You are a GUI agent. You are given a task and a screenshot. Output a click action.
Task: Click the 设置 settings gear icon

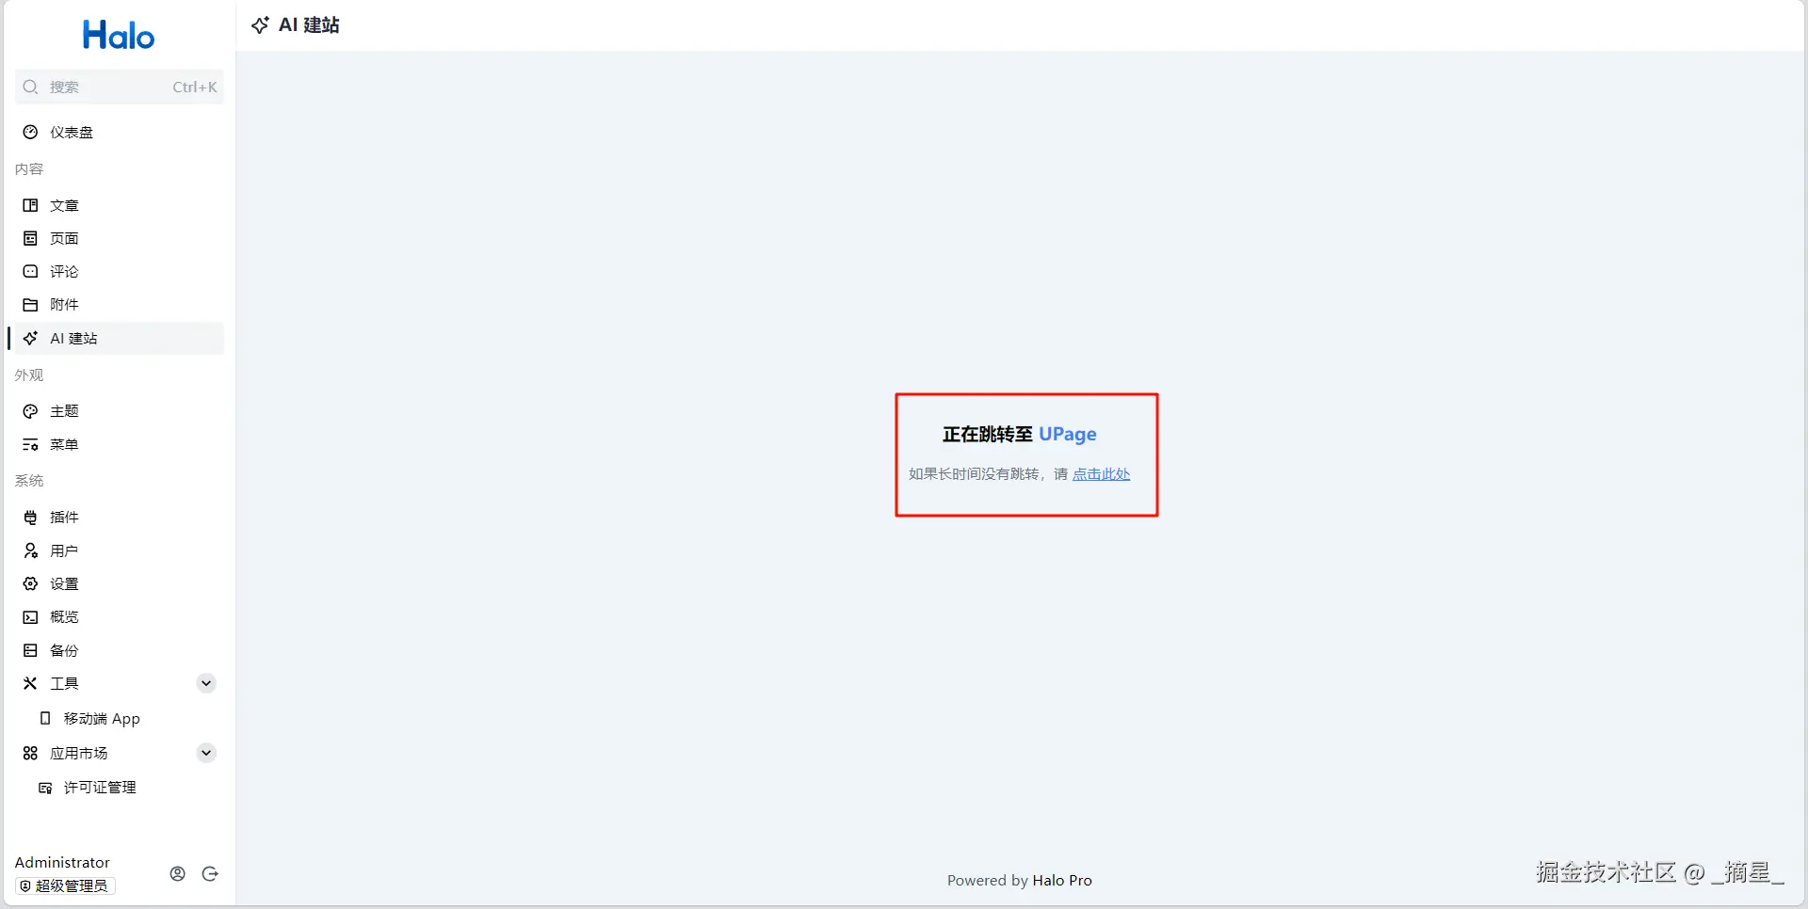click(x=30, y=583)
